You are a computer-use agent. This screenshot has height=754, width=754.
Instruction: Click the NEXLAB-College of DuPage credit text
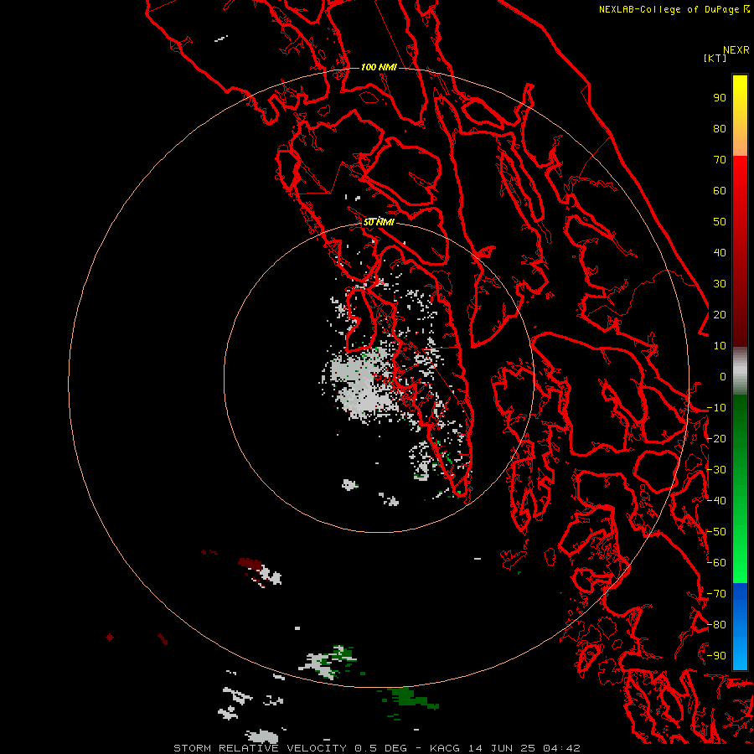coord(674,9)
